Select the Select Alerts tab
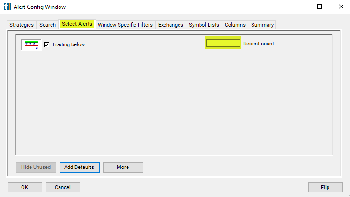The width and height of the screenshot is (350, 197). point(77,24)
